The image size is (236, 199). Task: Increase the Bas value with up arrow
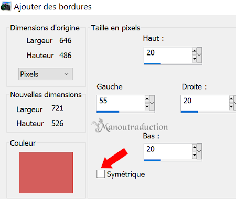194,148
